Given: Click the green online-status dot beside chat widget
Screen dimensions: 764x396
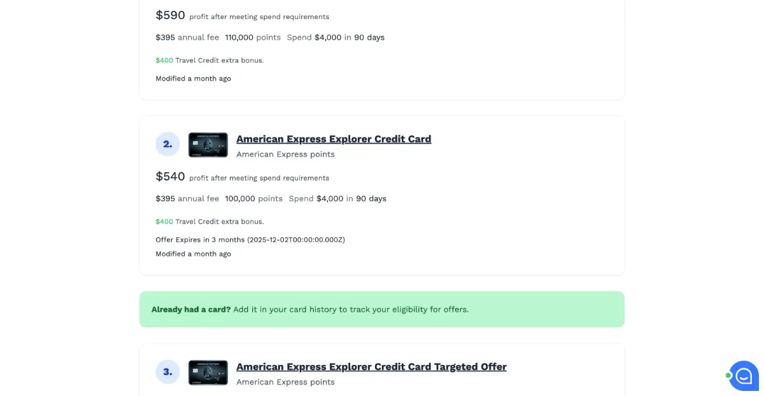Looking at the screenshot, I should tap(728, 376).
